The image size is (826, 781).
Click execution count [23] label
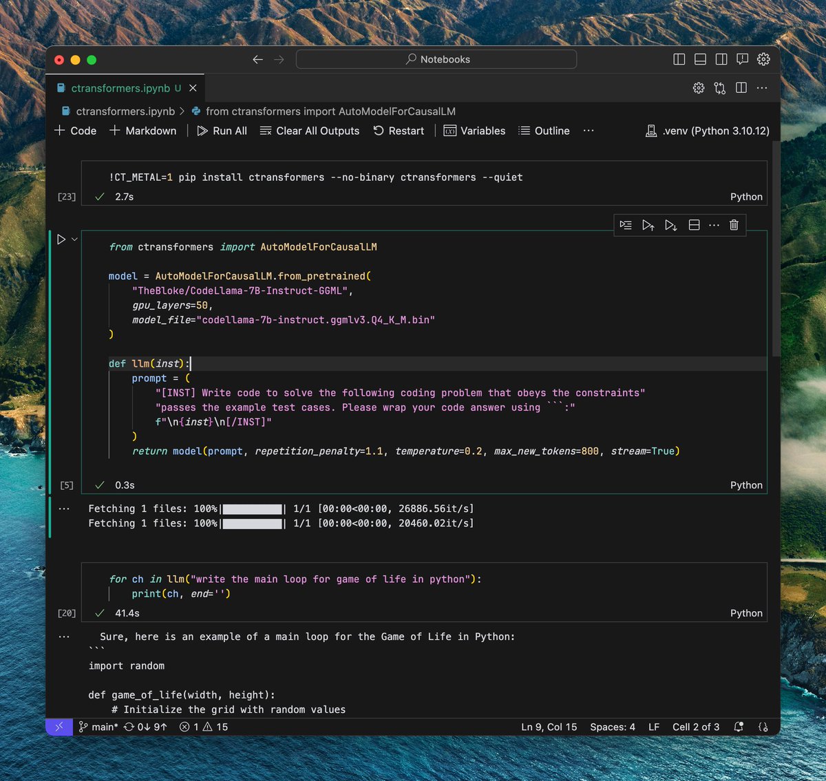coord(67,197)
